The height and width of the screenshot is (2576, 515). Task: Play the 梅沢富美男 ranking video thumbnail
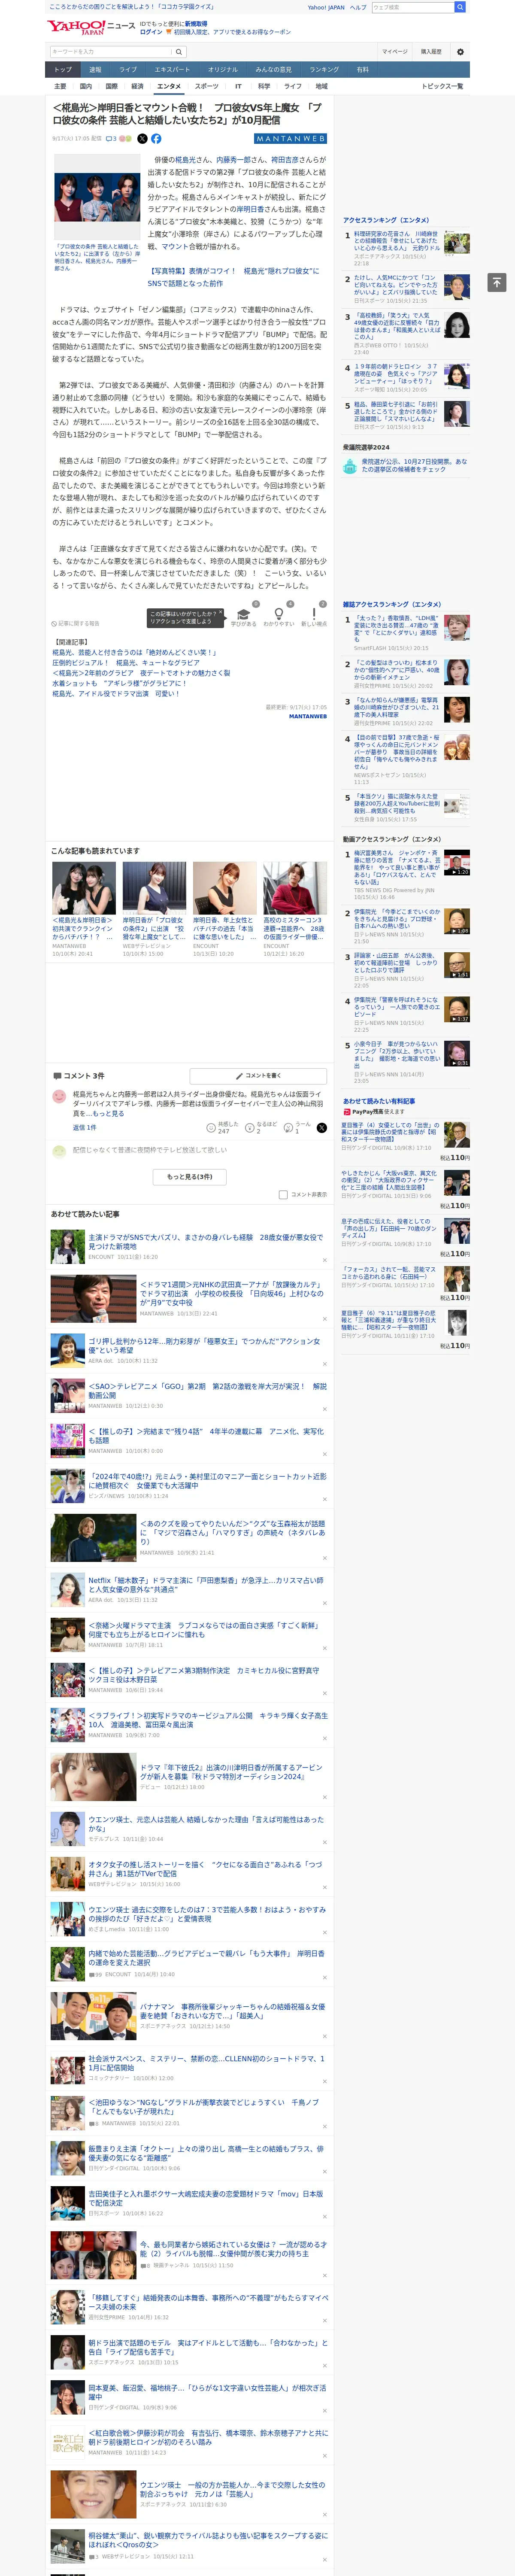pos(457,863)
